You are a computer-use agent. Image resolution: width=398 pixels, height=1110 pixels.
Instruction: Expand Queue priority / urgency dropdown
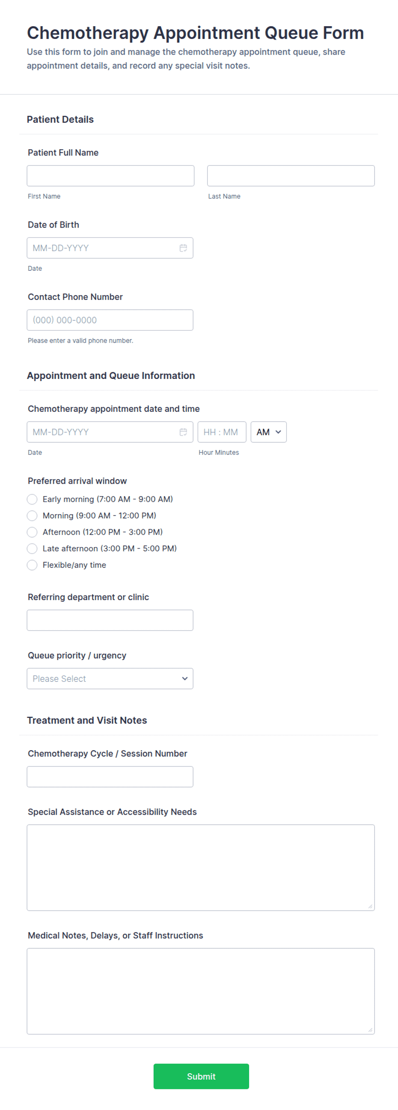coord(110,678)
